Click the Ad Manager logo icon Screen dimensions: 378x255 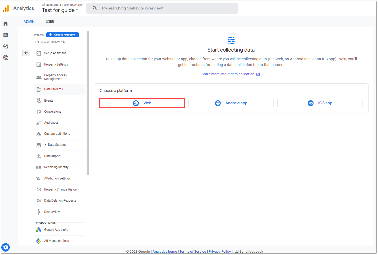point(39,241)
